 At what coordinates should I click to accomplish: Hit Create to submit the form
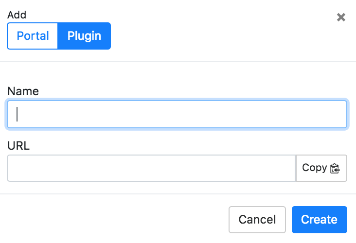[319, 220]
